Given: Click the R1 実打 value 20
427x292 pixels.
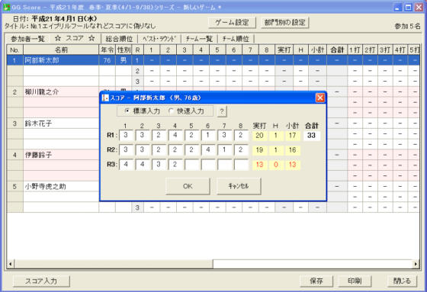Looking at the screenshot, I should (259, 136).
